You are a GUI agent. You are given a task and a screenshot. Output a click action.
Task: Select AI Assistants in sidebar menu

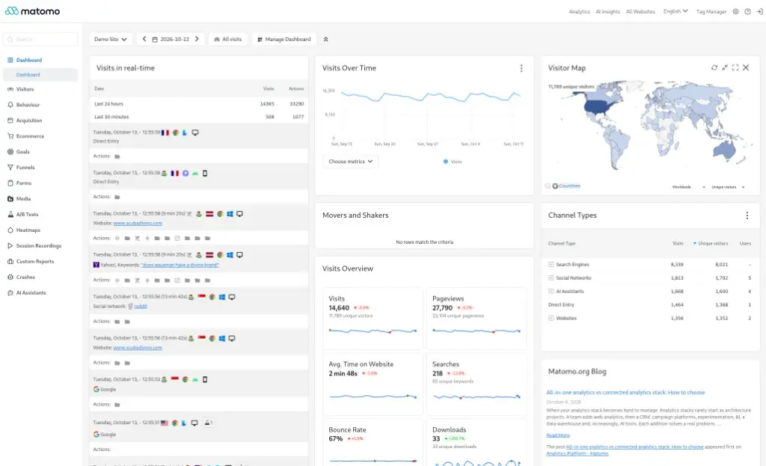(31, 292)
